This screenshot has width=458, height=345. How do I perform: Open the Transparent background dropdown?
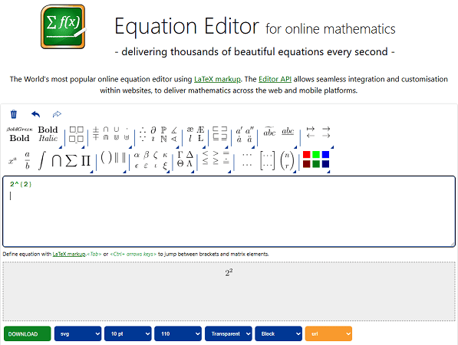229,333
